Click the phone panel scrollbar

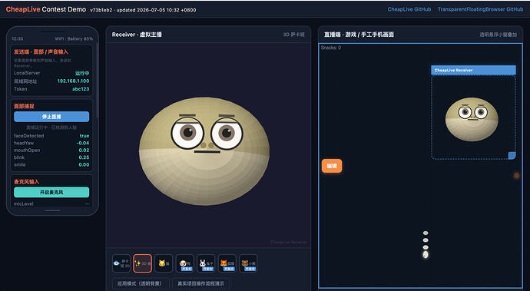click(x=98, y=81)
